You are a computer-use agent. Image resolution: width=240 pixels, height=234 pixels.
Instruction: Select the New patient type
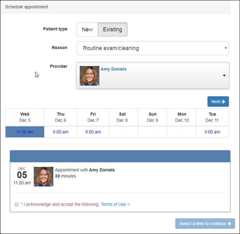87,29
